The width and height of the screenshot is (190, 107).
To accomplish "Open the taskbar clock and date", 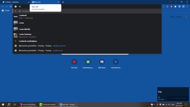I will tap(179, 104).
